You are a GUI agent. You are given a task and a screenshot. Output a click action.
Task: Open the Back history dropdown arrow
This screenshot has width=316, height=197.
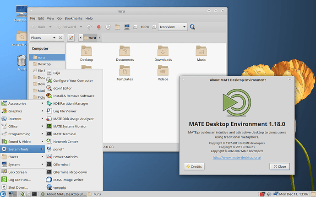[x=50, y=27]
